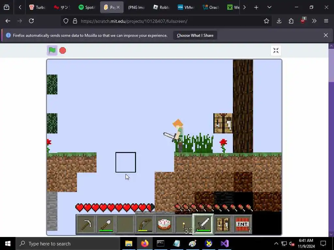The width and height of the screenshot is (334, 250).
Task: Select the crafting table hotbar slot
Action: coord(223,224)
